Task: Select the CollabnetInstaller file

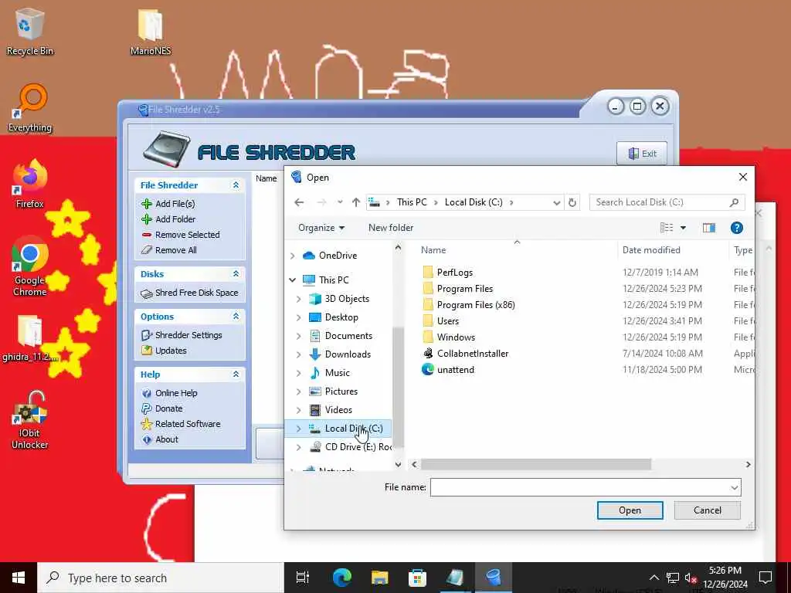Action: [x=472, y=354]
